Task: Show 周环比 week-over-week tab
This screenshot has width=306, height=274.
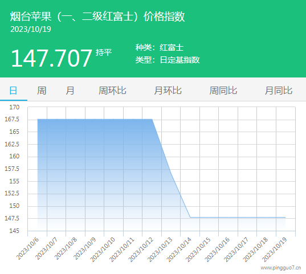Action: 112,91
